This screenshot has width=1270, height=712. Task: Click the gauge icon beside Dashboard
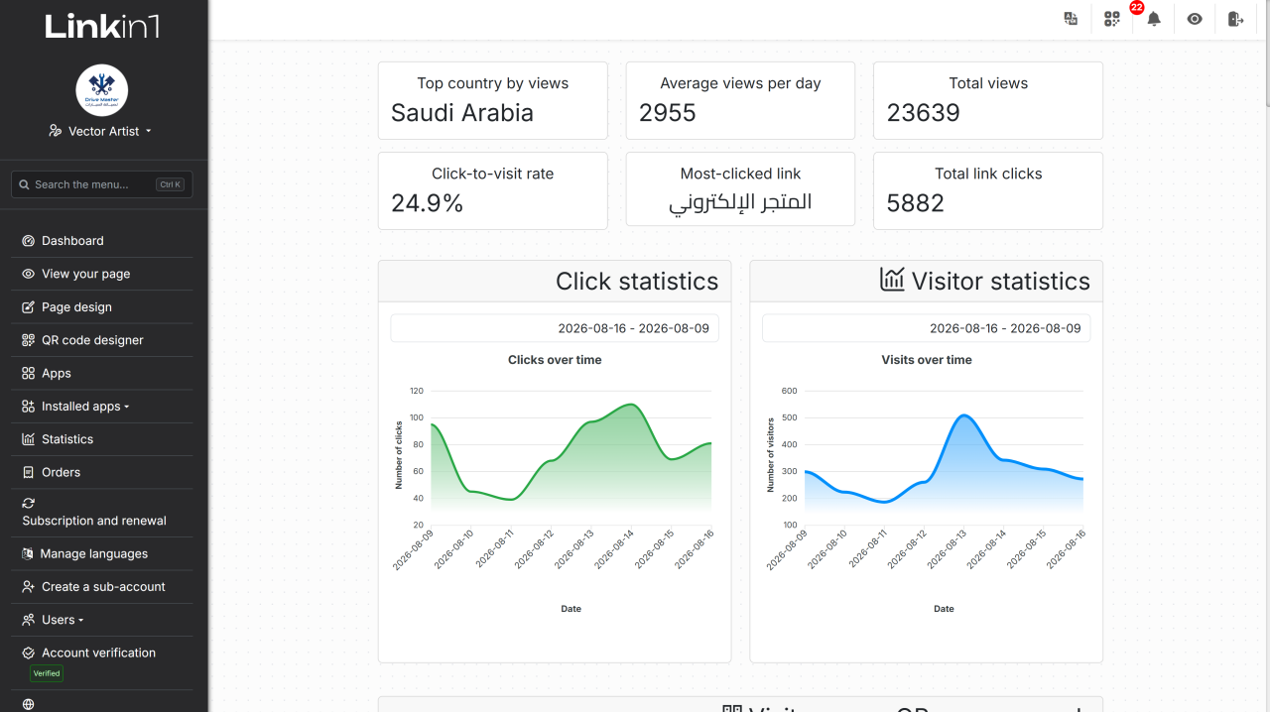(29, 241)
